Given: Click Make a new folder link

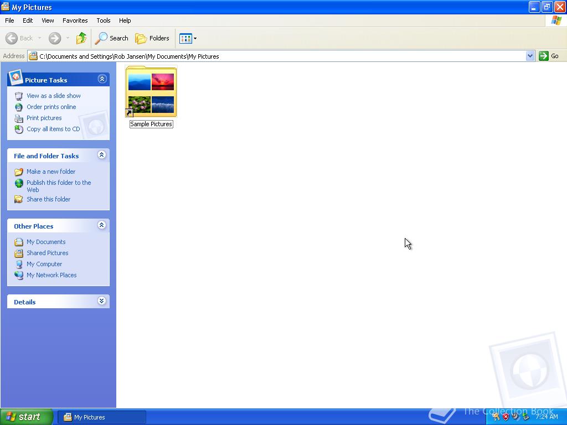Looking at the screenshot, I should point(51,172).
